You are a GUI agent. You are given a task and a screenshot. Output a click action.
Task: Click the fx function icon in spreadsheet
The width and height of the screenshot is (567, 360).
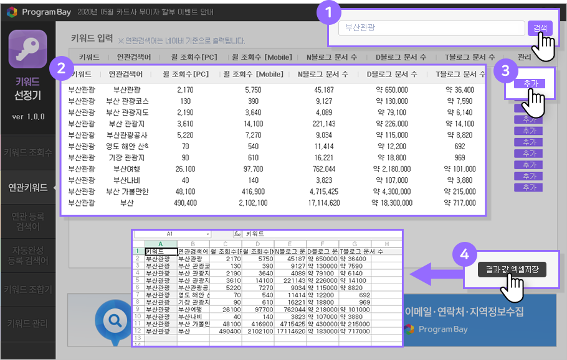click(237, 234)
